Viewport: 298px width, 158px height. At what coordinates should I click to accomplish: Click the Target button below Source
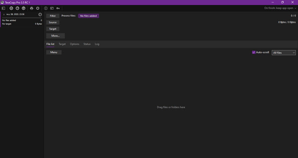pos(53,29)
